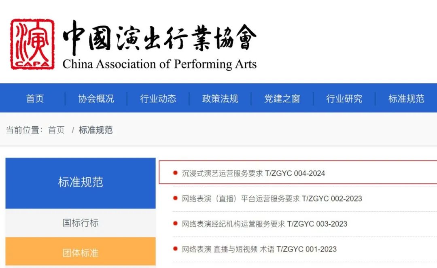Click the red CAPA seal logo
437x268 pixels.
coord(32,44)
